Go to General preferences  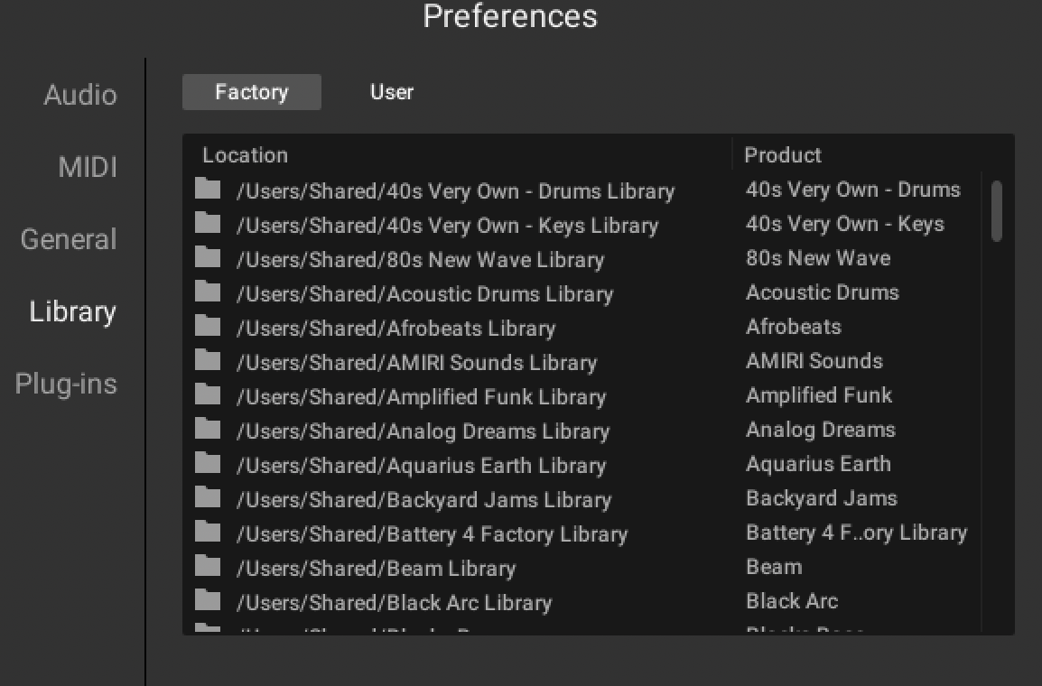pos(69,239)
